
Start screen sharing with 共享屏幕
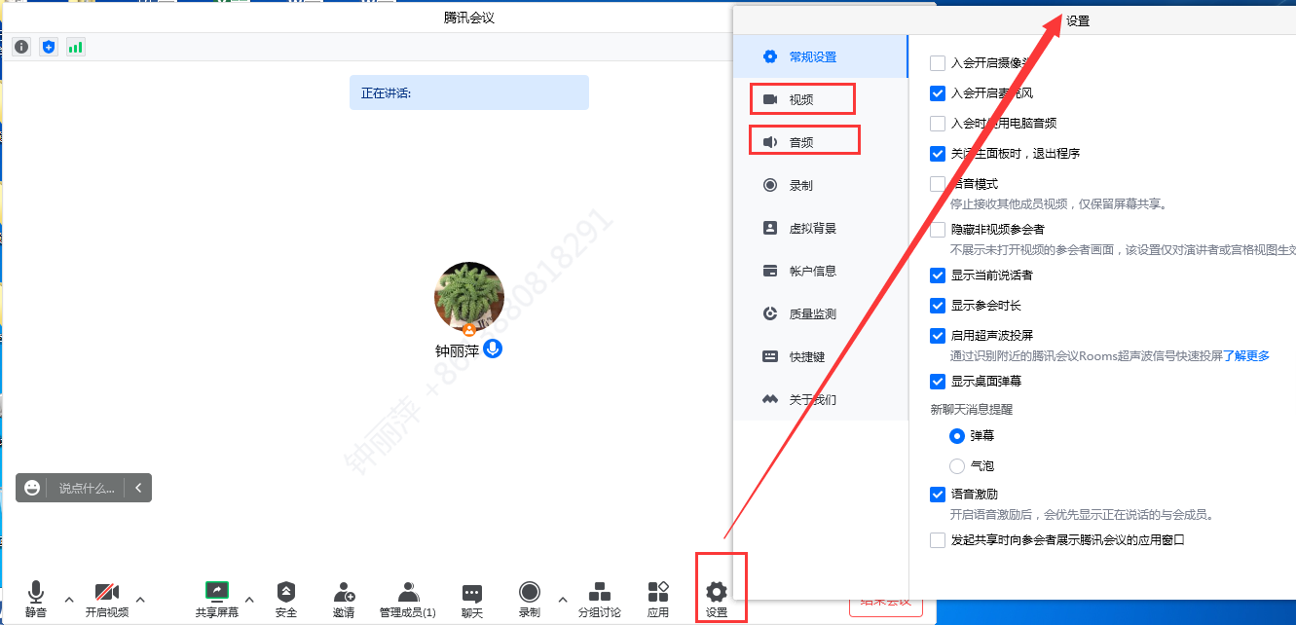[x=217, y=600]
